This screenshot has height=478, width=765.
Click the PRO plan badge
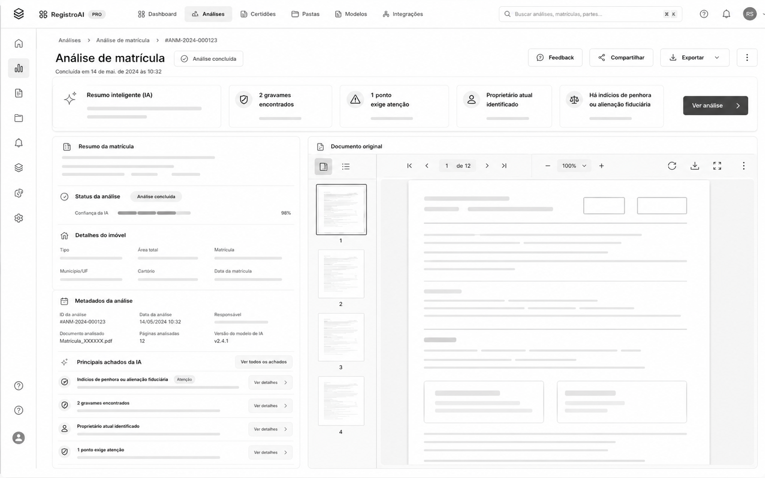pos(97,14)
